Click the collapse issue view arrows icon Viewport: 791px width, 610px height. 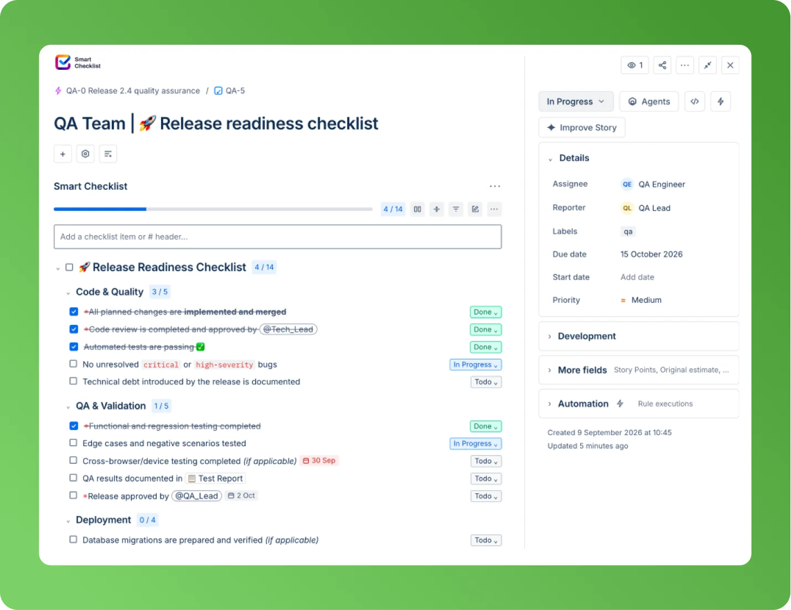tap(707, 65)
